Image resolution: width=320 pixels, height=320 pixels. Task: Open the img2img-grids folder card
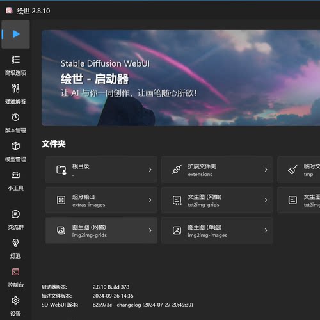tap(101, 230)
